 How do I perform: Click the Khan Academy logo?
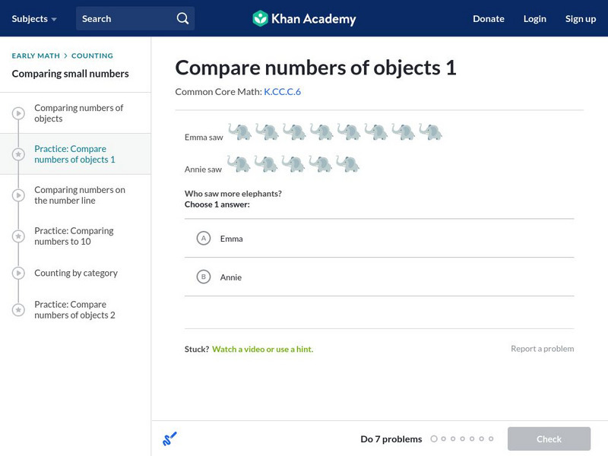tap(304, 18)
